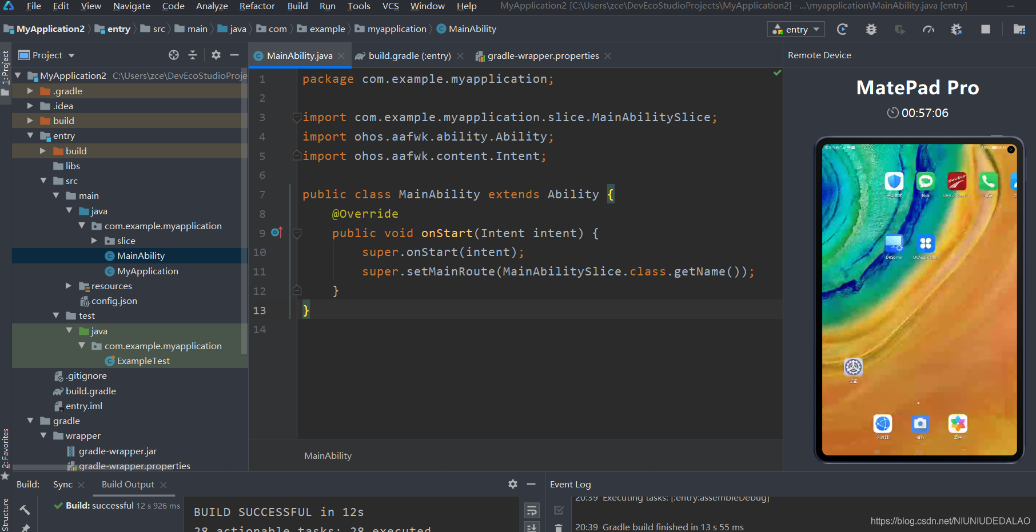Open the Build menu
The height and width of the screenshot is (532, 1036).
[x=297, y=6]
